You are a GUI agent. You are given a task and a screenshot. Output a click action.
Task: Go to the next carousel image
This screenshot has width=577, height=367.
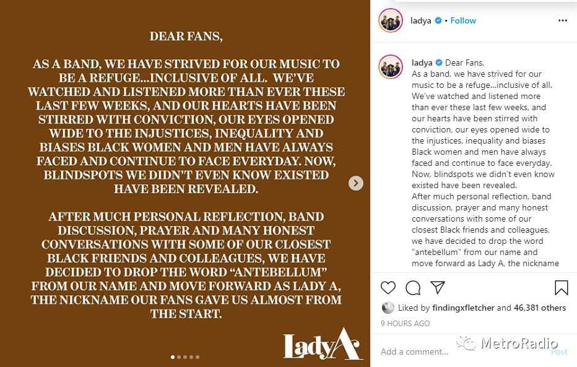coord(356,183)
